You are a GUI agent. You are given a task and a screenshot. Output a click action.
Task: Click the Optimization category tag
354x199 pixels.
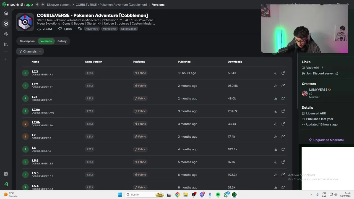tap(129, 29)
